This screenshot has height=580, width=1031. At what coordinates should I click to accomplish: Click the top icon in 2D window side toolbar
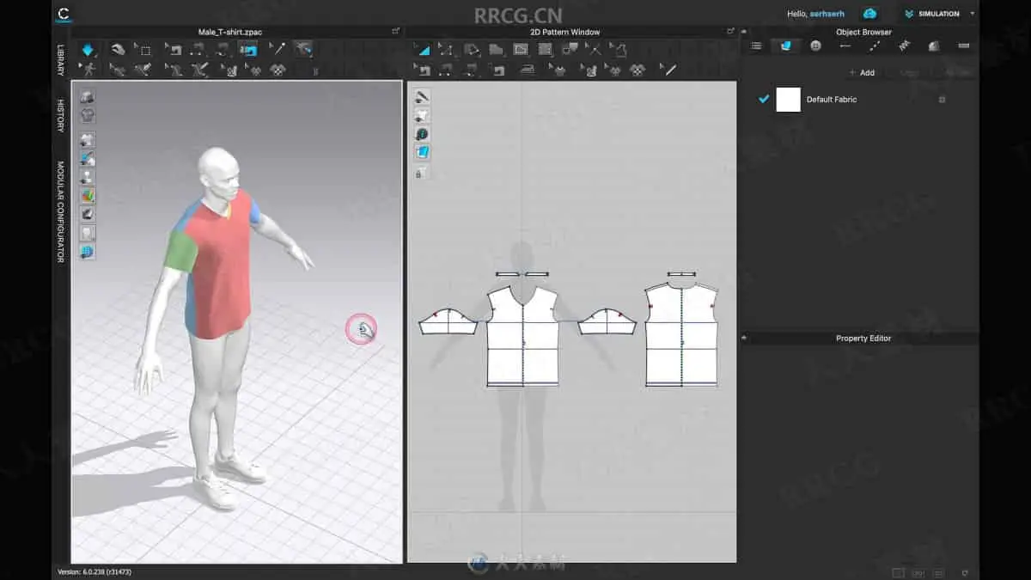(422, 96)
